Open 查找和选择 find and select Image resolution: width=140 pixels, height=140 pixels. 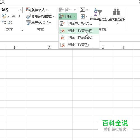[116, 16]
